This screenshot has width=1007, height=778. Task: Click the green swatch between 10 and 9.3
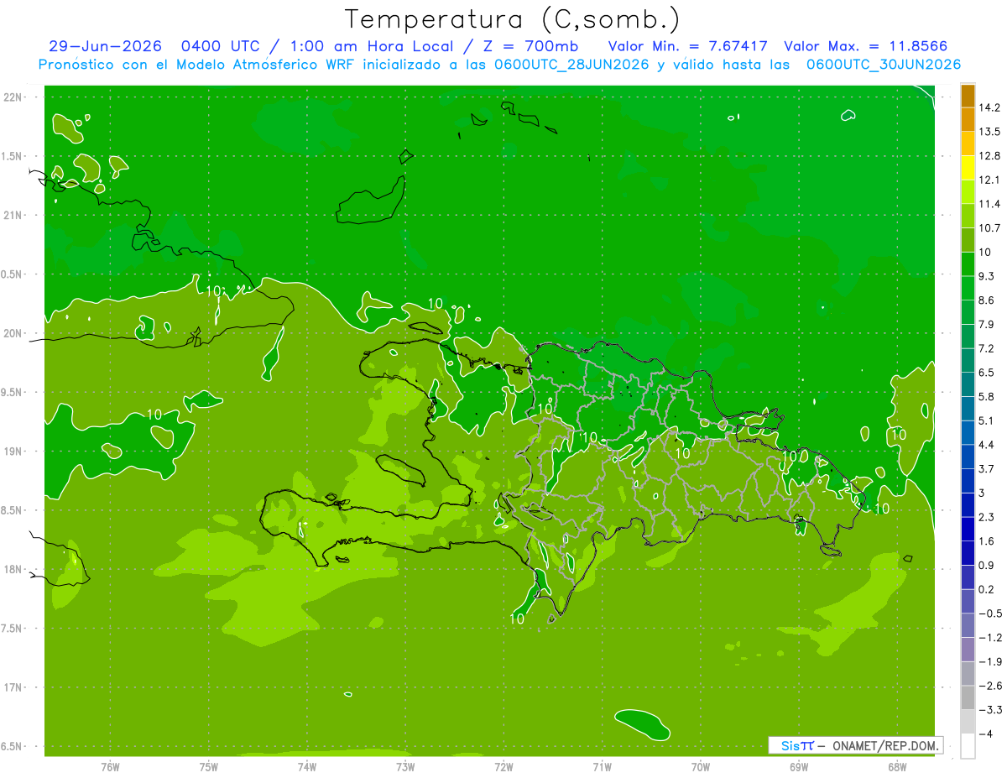[x=968, y=264]
